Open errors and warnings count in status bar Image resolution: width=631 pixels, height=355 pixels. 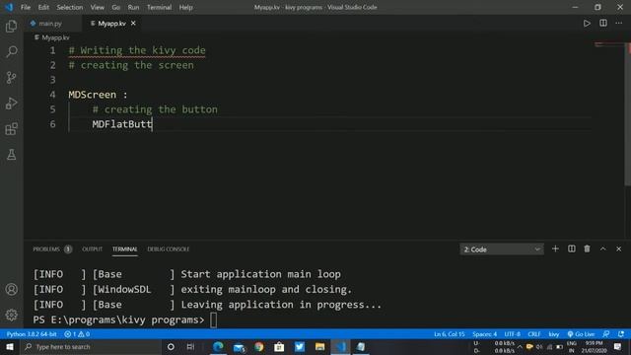(x=77, y=334)
